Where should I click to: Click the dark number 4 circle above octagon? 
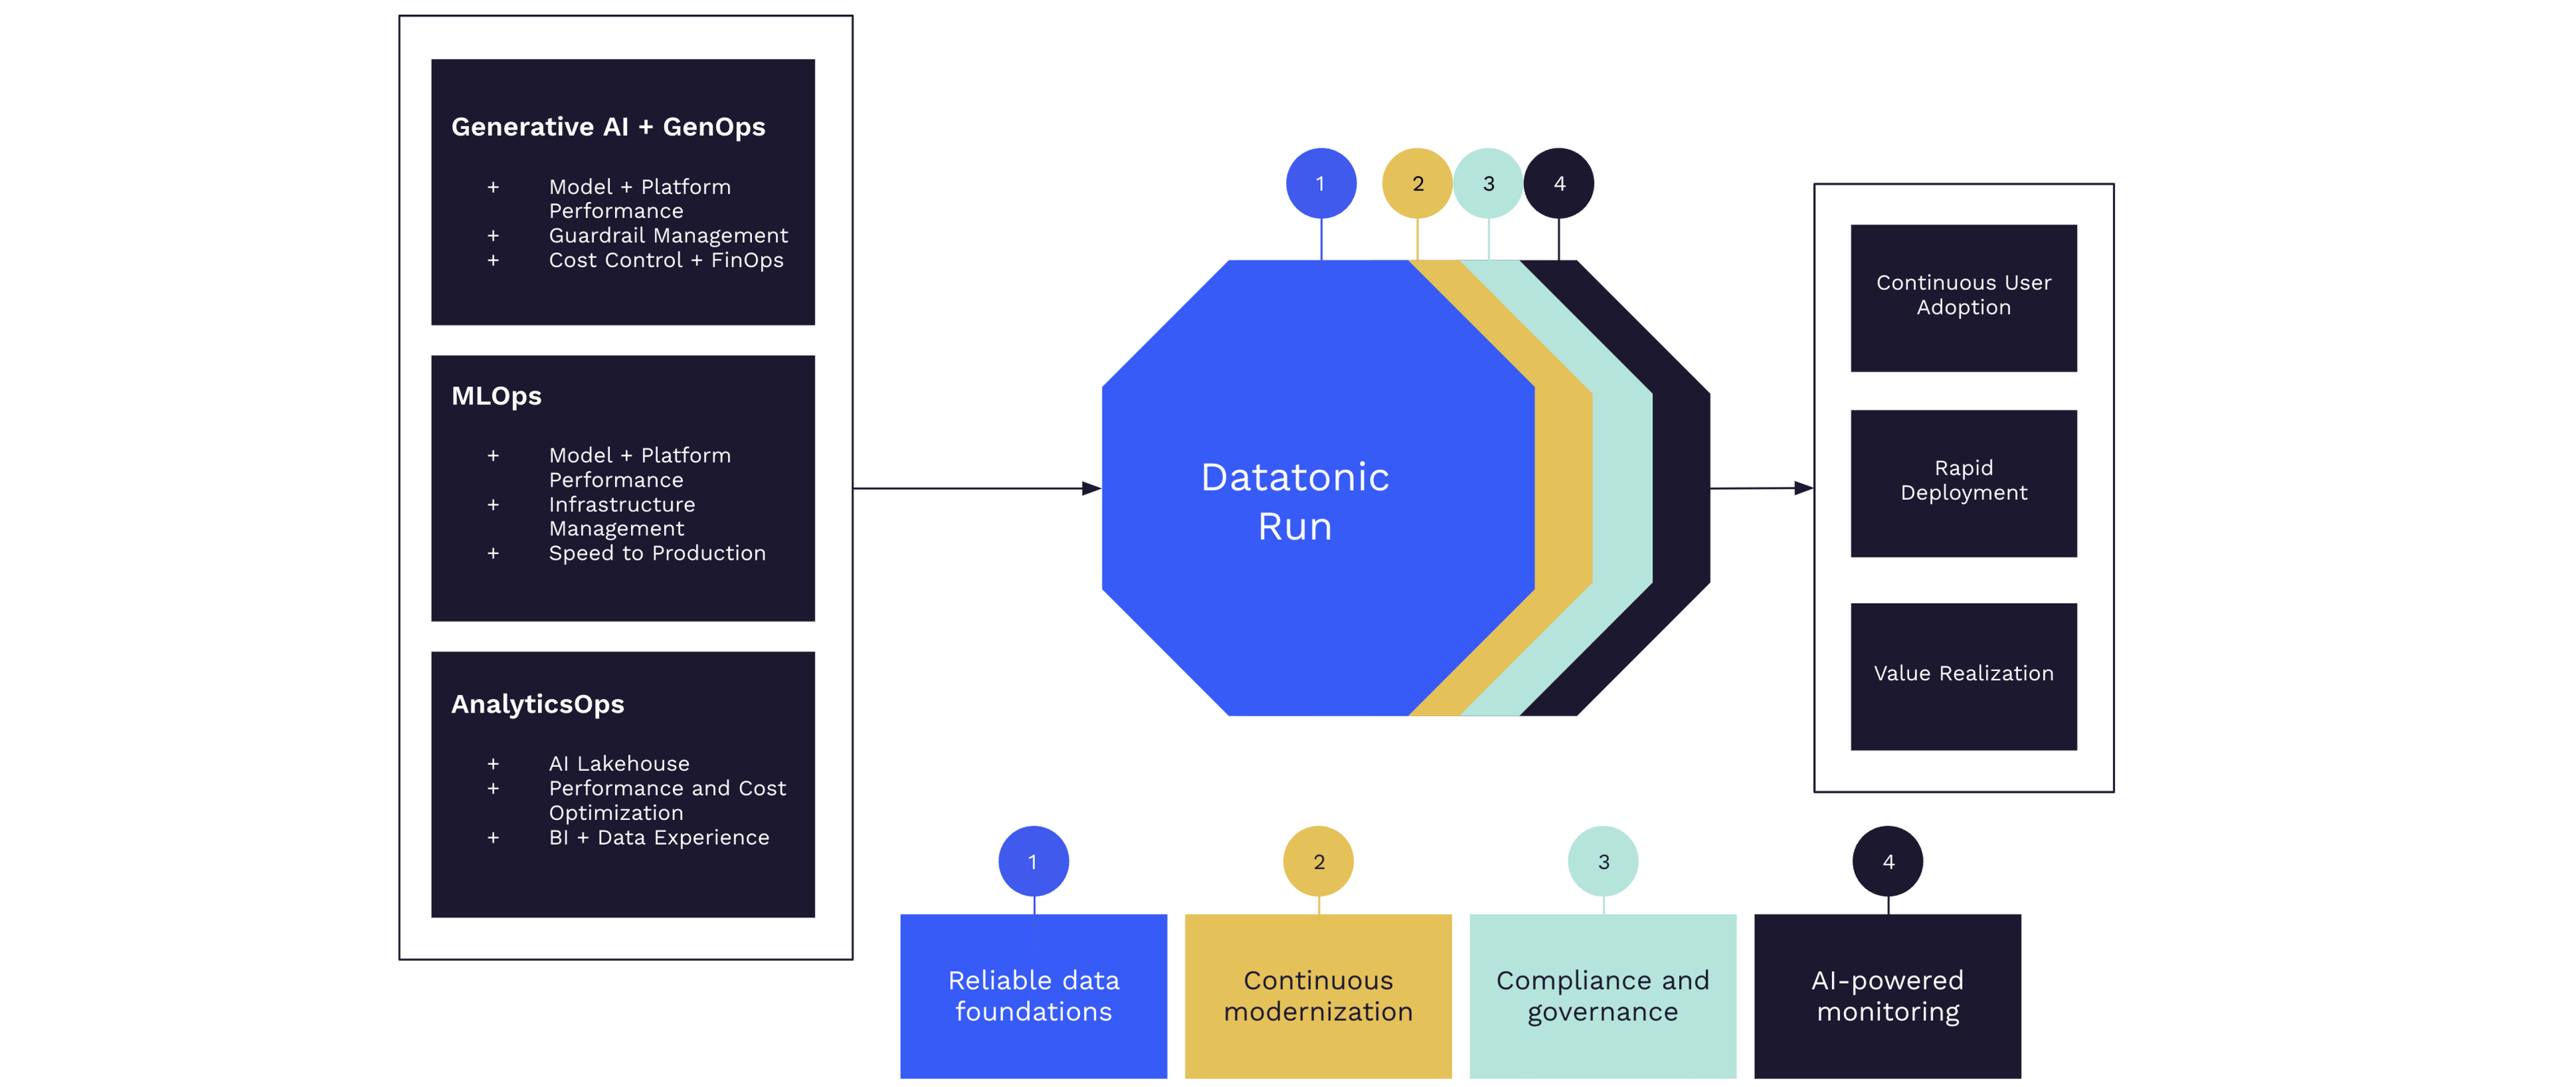1559,184
